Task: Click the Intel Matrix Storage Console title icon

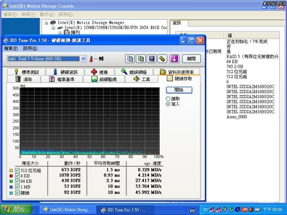Action: pyautogui.click(x=5, y=6)
